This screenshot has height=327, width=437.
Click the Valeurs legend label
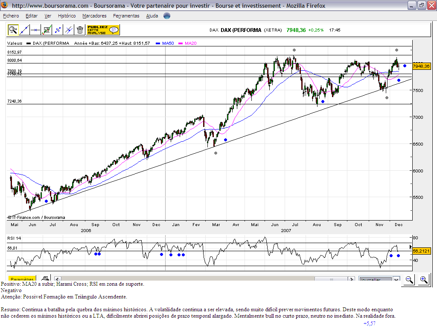15,43
